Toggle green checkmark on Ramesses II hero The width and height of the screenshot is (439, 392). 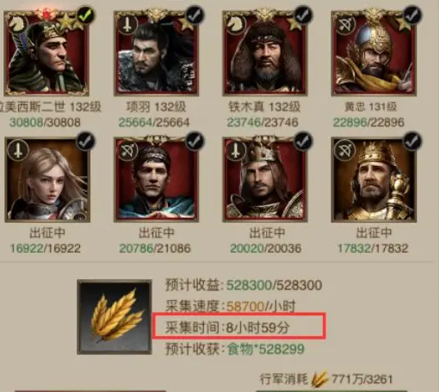coord(86,15)
